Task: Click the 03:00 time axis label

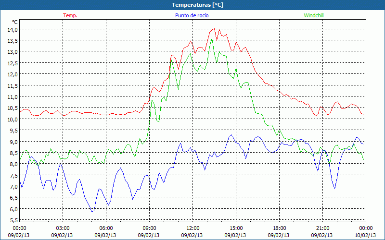Action: (63, 228)
